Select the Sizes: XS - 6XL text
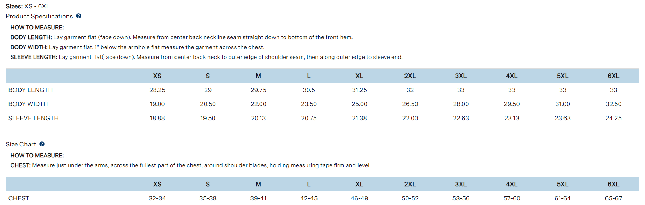 tap(28, 6)
